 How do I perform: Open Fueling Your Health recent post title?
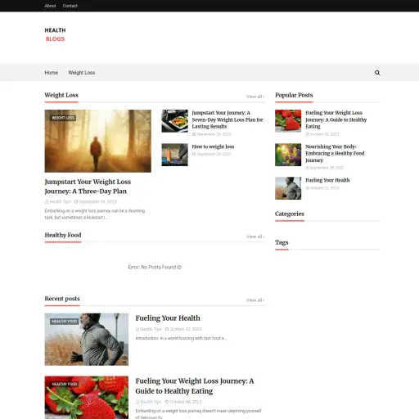(168, 318)
